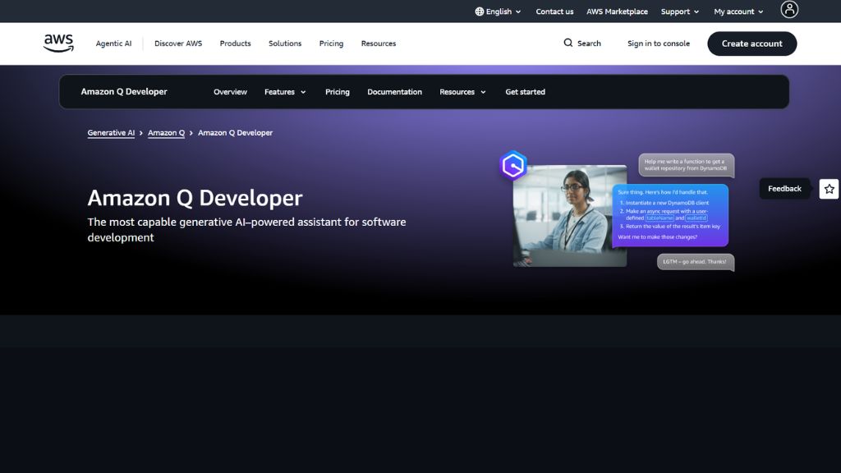Image resolution: width=841 pixels, height=473 pixels.
Task: Open Resources in the main AWS nav
Action: click(378, 44)
